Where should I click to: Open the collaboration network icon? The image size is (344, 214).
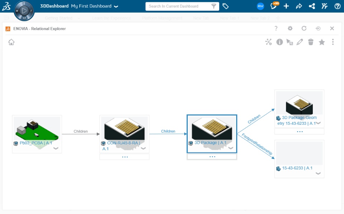click(312, 6)
